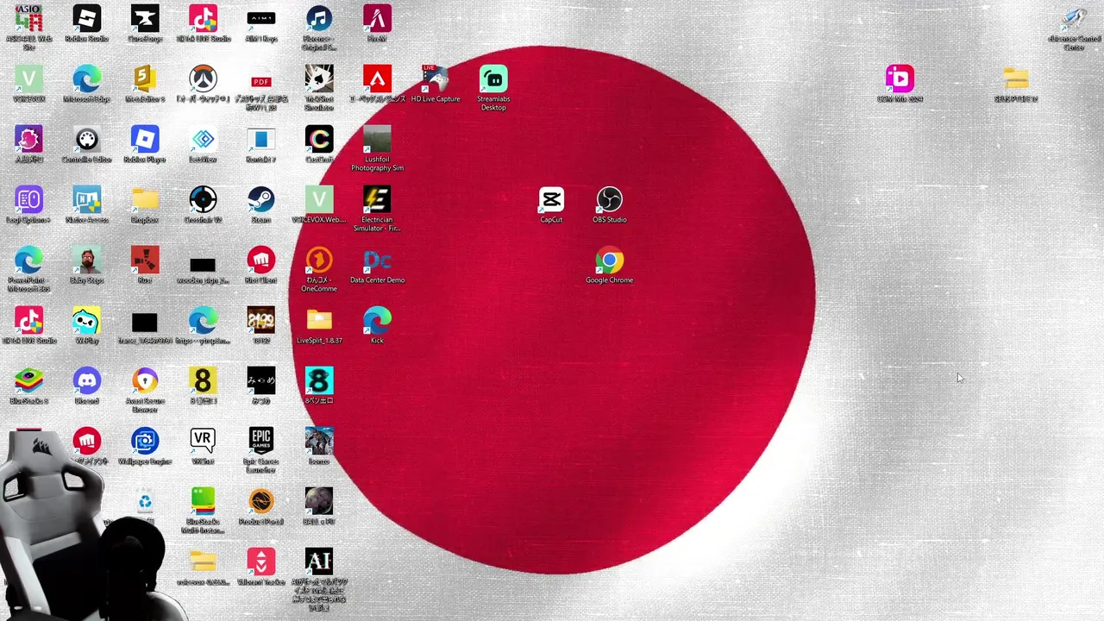The height and width of the screenshot is (621, 1104).
Task: Click the Epic Games Launcher shortcut
Action: point(261,442)
